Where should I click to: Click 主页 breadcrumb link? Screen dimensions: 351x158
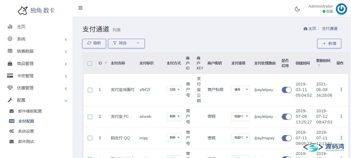(x=312, y=28)
